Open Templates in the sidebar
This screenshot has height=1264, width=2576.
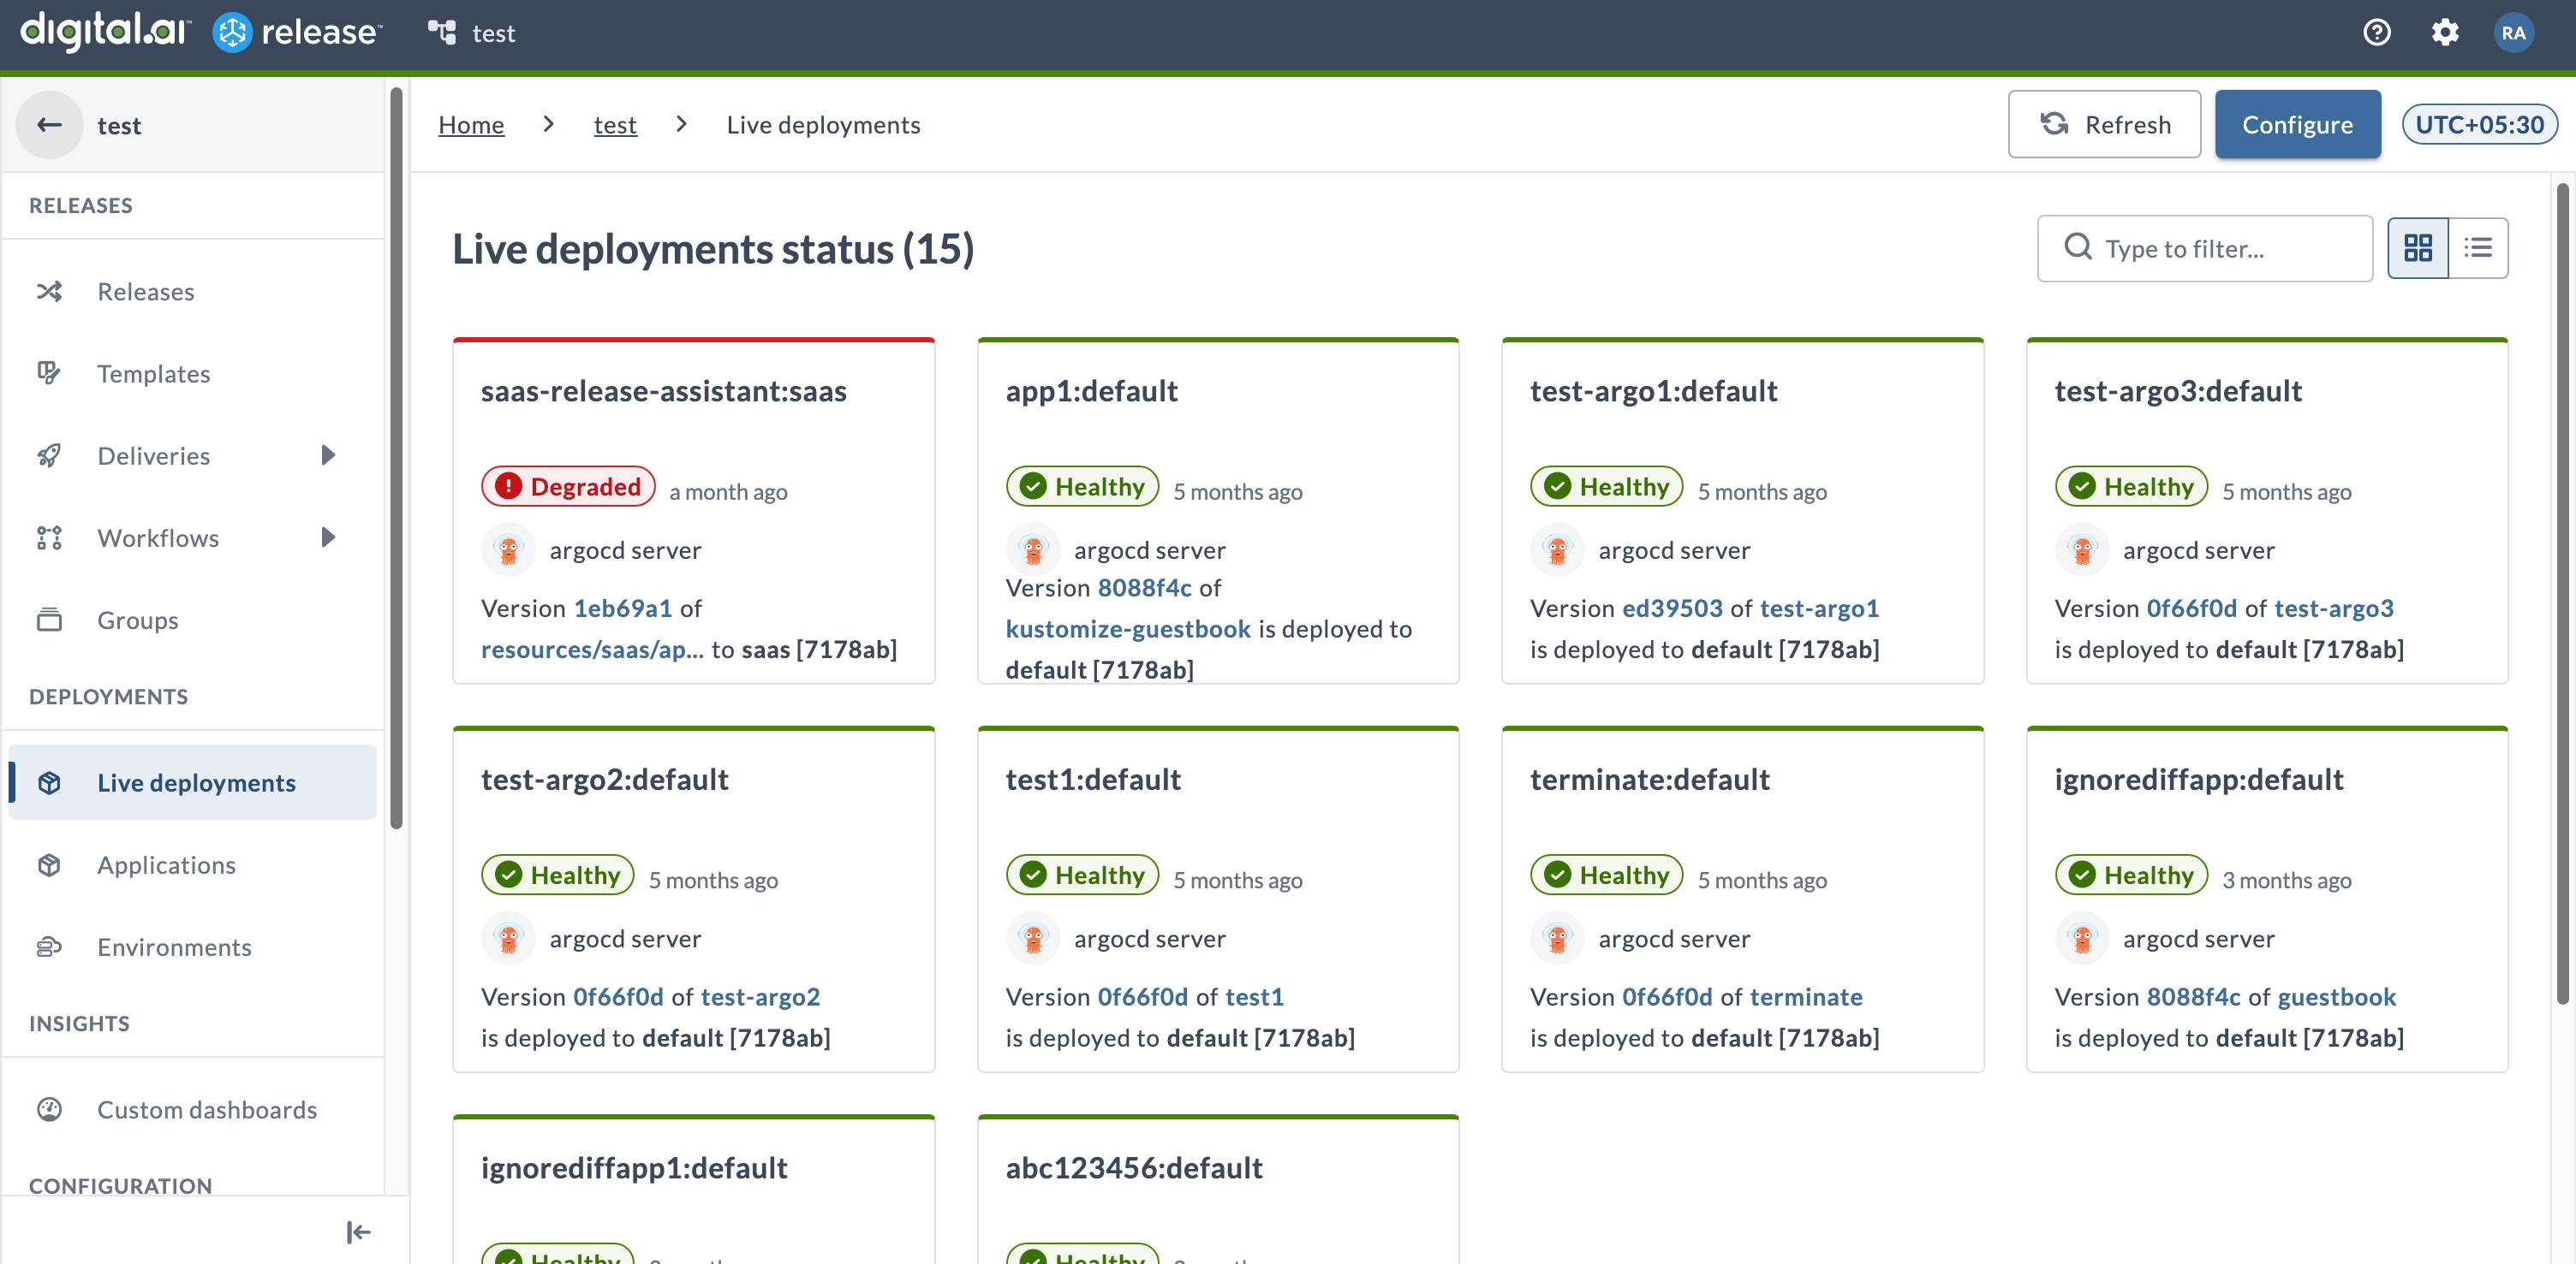tap(190, 374)
